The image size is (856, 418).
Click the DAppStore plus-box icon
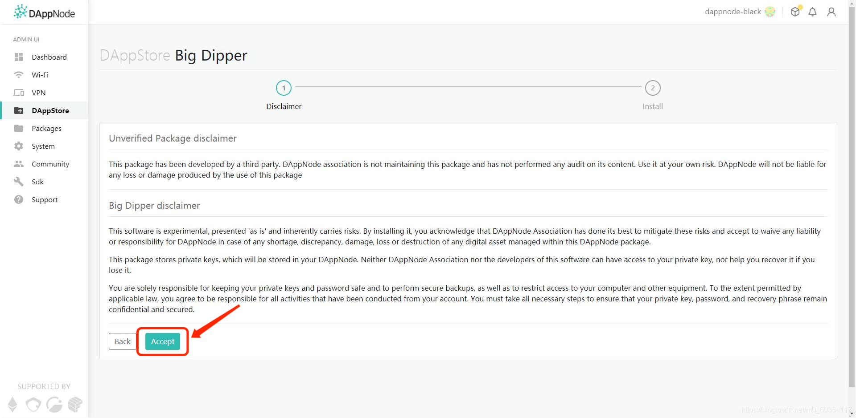pos(19,110)
